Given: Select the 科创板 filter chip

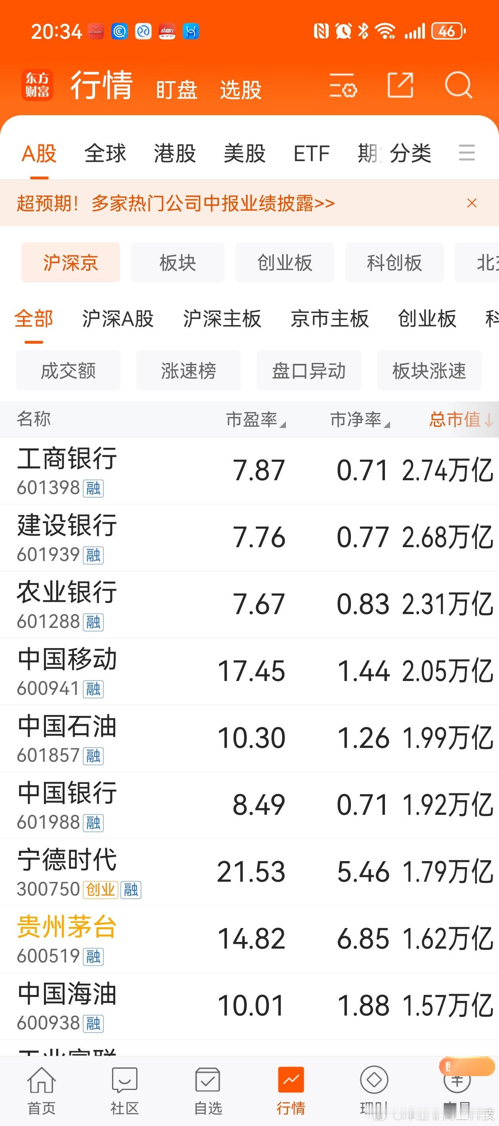Looking at the screenshot, I should click(394, 262).
